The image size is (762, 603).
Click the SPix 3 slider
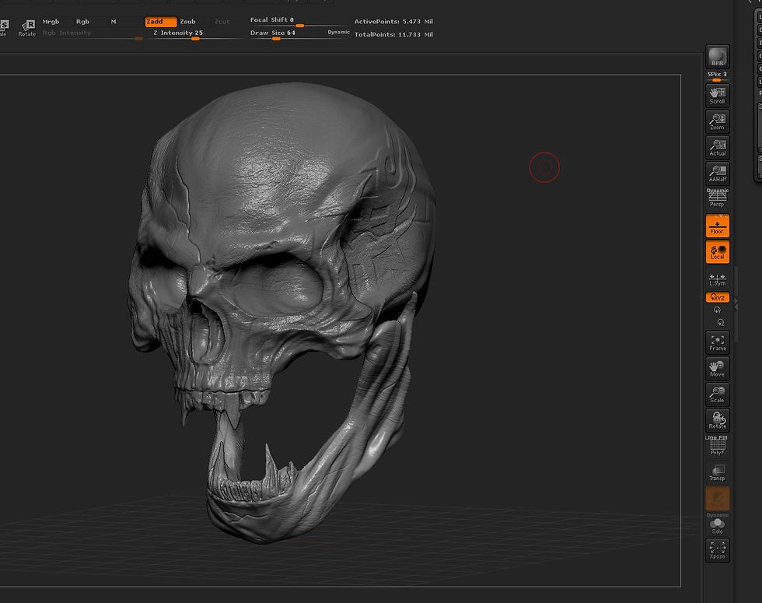[x=717, y=75]
